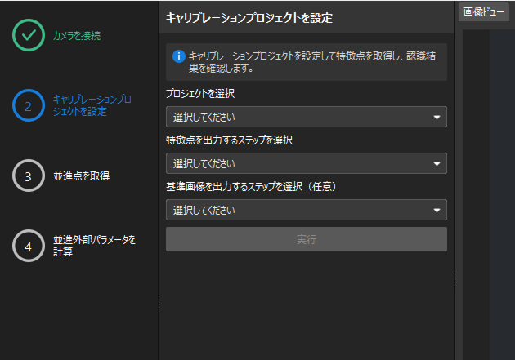Click the splitter handle between sidebar and settings panel
Viewport: 515px width, 360px height.
click(159, 305)
